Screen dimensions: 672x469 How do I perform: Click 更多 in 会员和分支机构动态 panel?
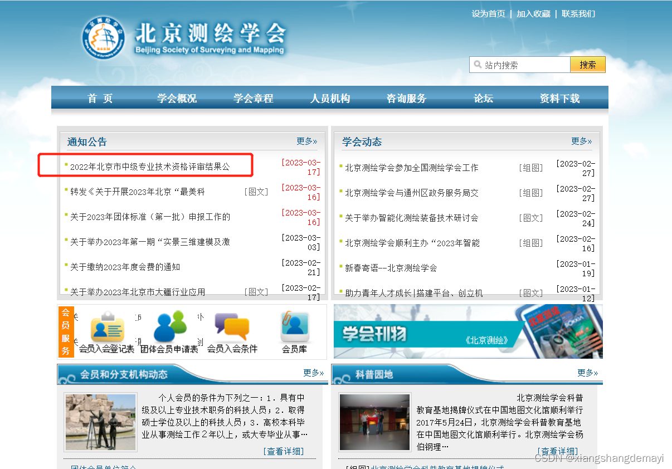[x=314, y=373]
